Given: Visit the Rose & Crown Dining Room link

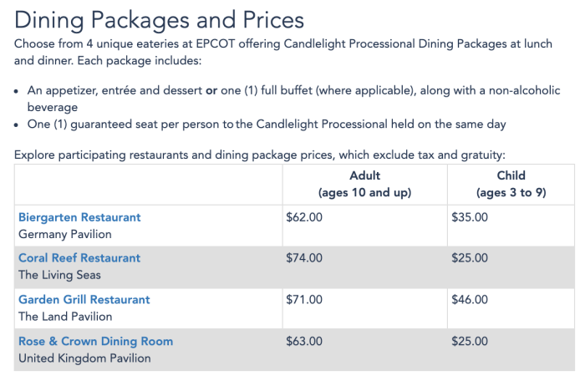Looking at the screenshot, I should 96,342.
